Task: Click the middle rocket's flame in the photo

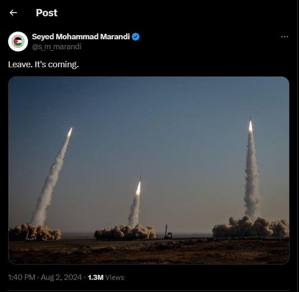Action: (x=139, y=188)
